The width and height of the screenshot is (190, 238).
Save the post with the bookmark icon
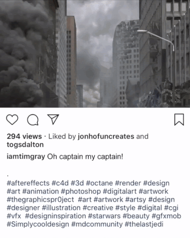pyautogui.click(x=179, y=120)
